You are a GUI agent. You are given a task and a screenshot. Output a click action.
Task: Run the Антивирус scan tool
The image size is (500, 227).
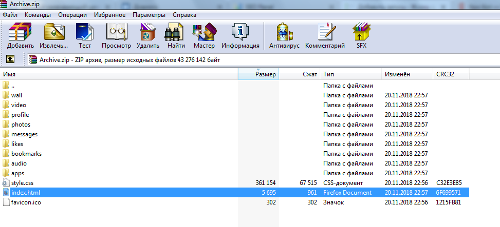285,32
